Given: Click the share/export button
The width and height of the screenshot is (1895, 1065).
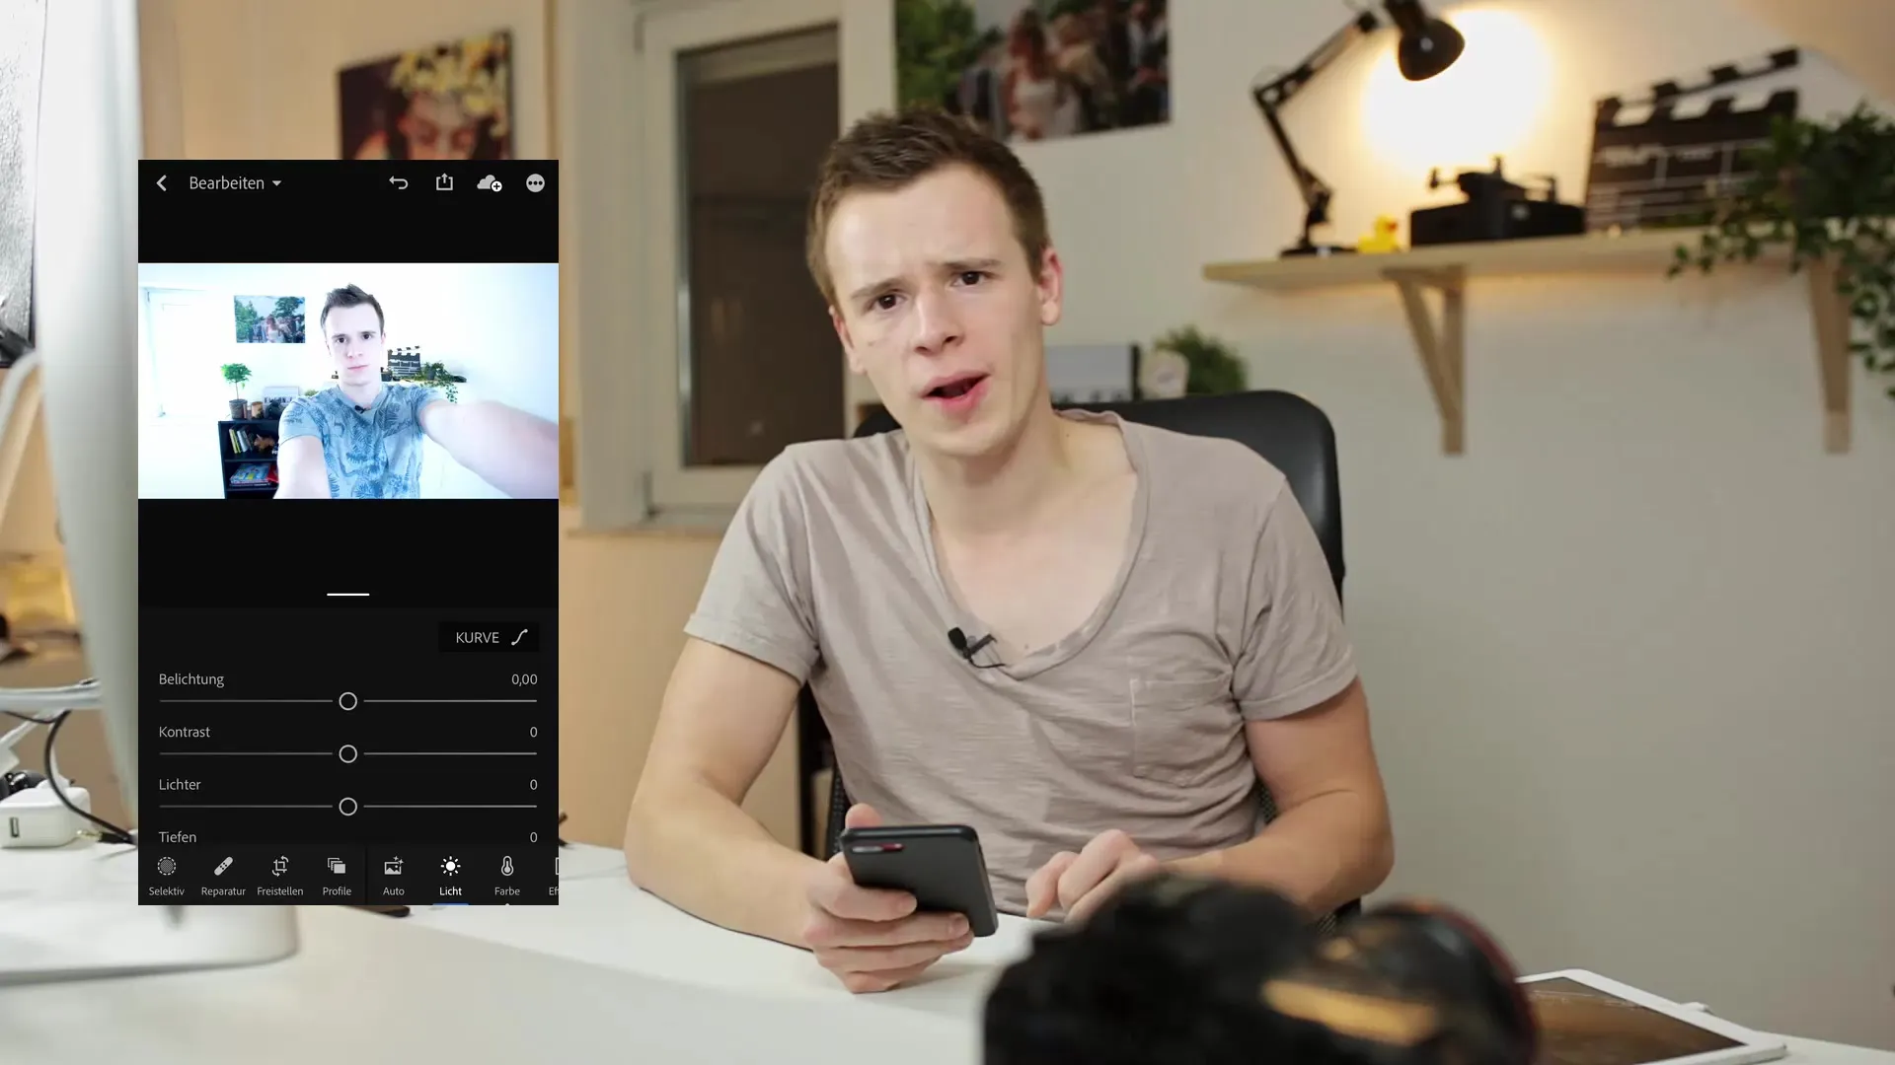Looking at the screenshot, I should click(444, 182).
